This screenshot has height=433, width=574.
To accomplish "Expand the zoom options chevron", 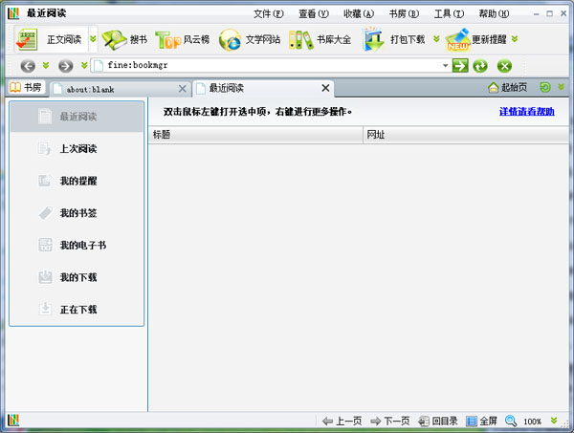I will point(554,421).
